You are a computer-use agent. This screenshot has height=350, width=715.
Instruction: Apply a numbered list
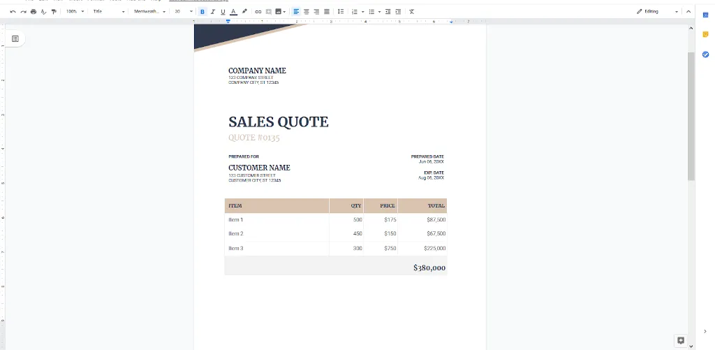click(x=355, y=11)
